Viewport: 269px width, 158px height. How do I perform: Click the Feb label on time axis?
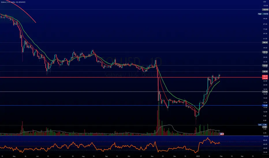221,156
